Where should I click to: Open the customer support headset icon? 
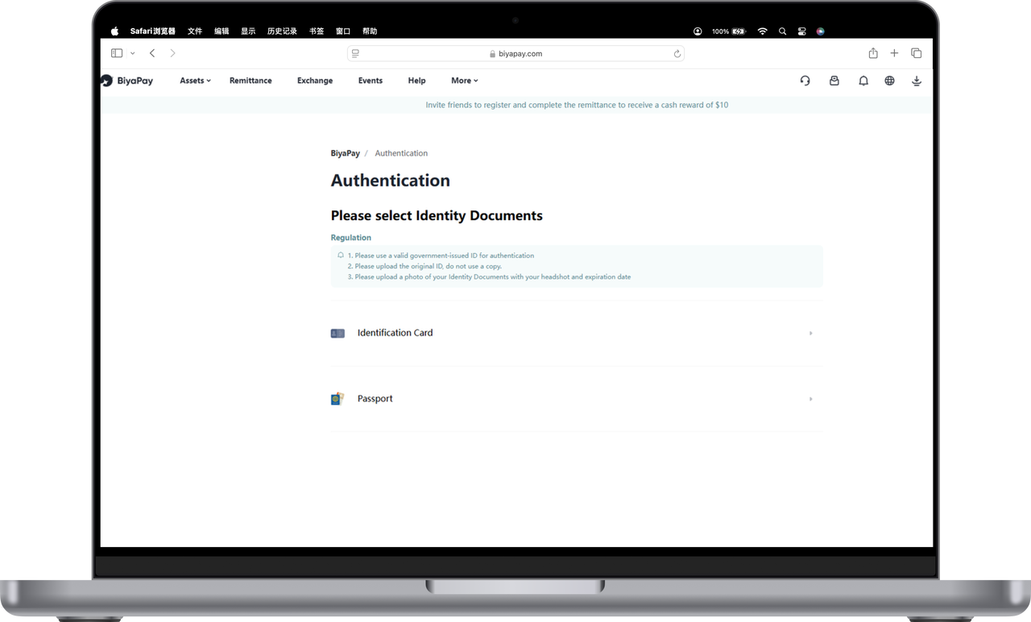(x=805, y=81)
